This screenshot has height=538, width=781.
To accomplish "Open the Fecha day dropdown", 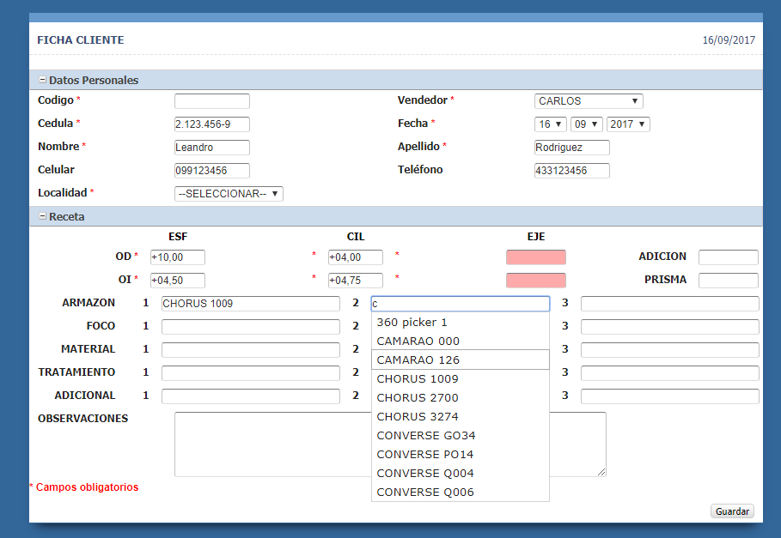I will click(x=550, y=124).
